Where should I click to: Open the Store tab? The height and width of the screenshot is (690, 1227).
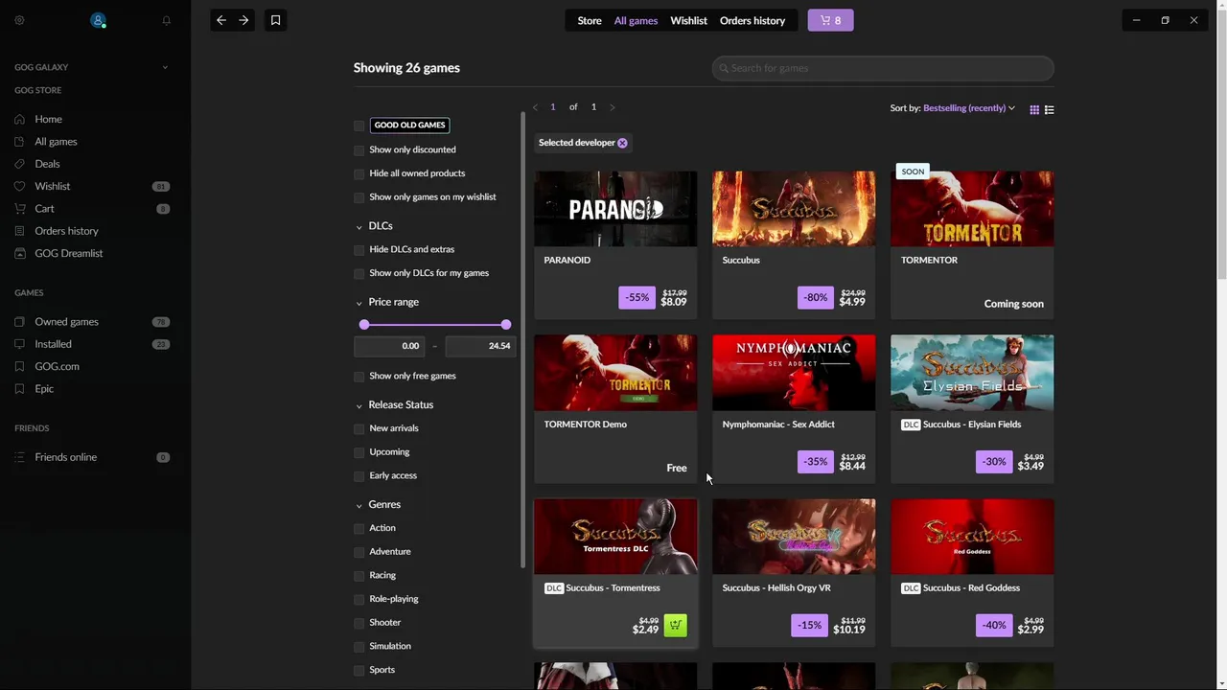(x=590, y=20)
